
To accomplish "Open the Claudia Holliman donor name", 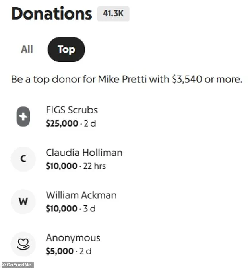I will pos(84,153).
